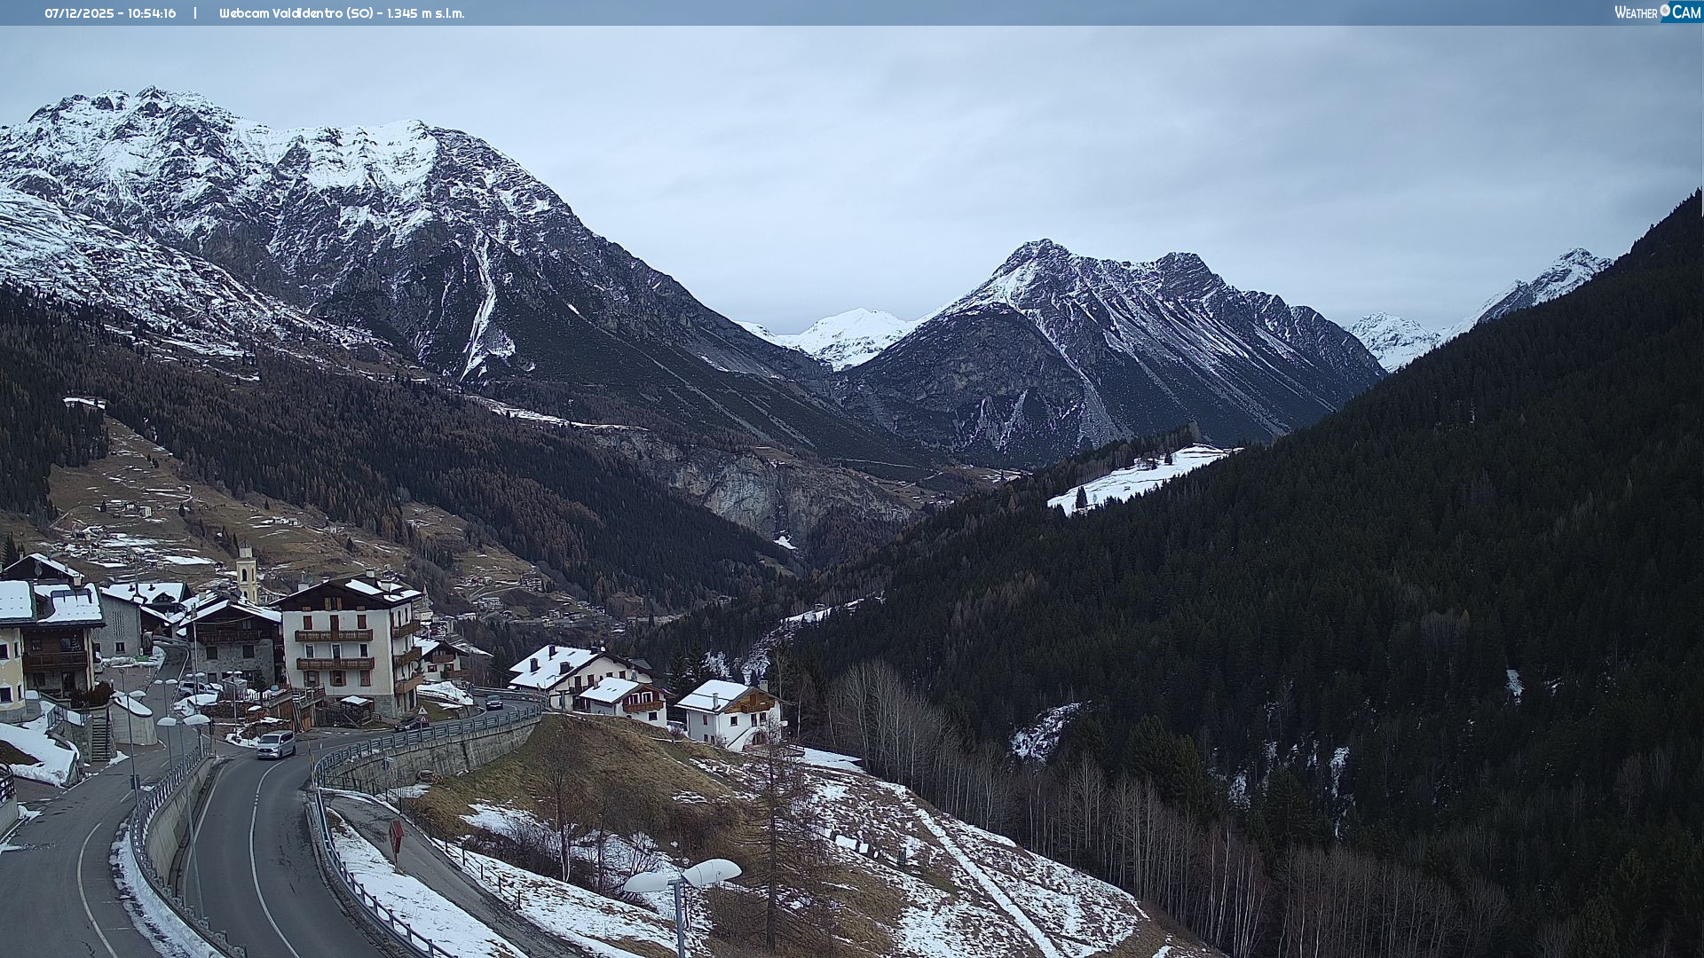The width and height of the screenshot is (1704, 958).
Task: Click the '1.345 m s.l.m.' altitude text
Action: coord(426,13)
